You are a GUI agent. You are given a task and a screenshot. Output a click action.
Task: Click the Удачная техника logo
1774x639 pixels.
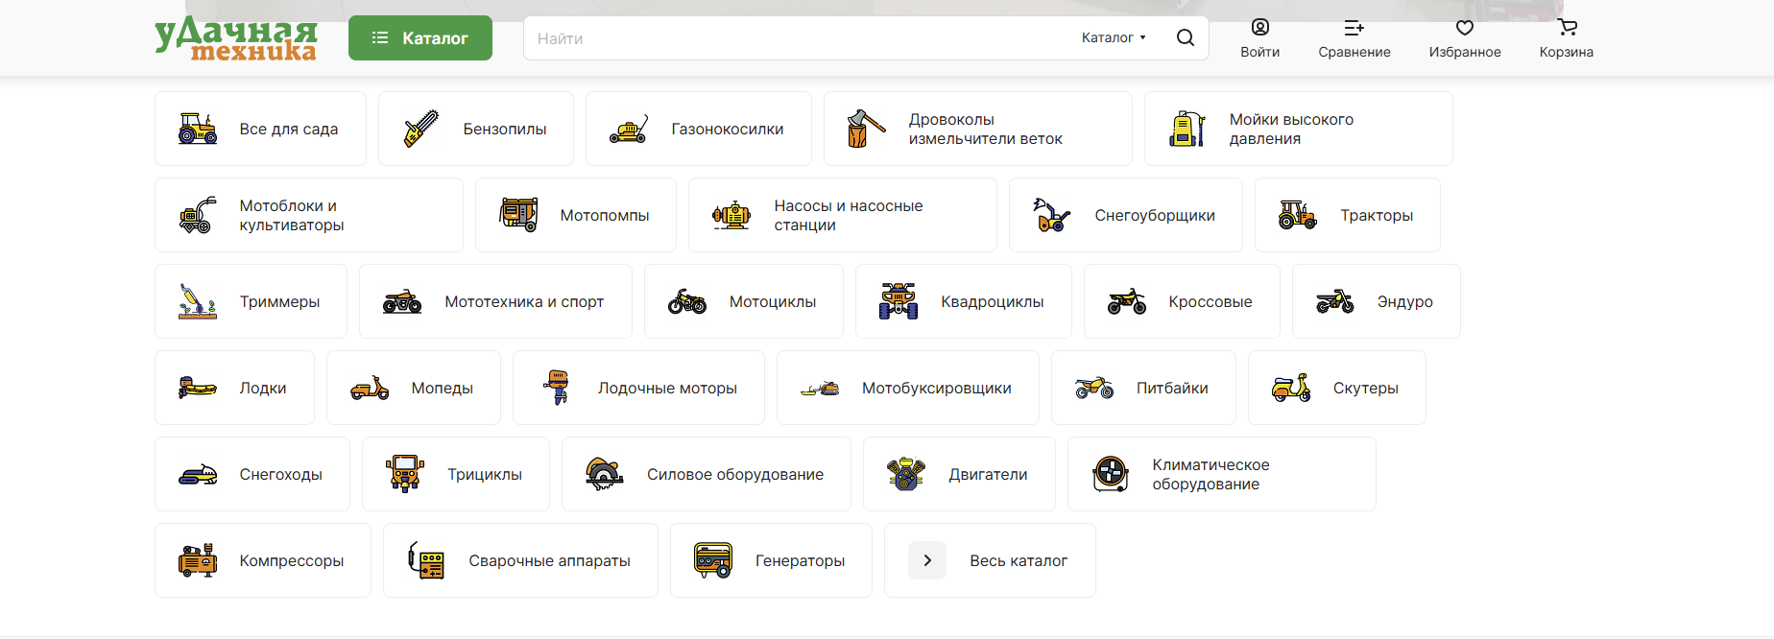tap(235, 38)
